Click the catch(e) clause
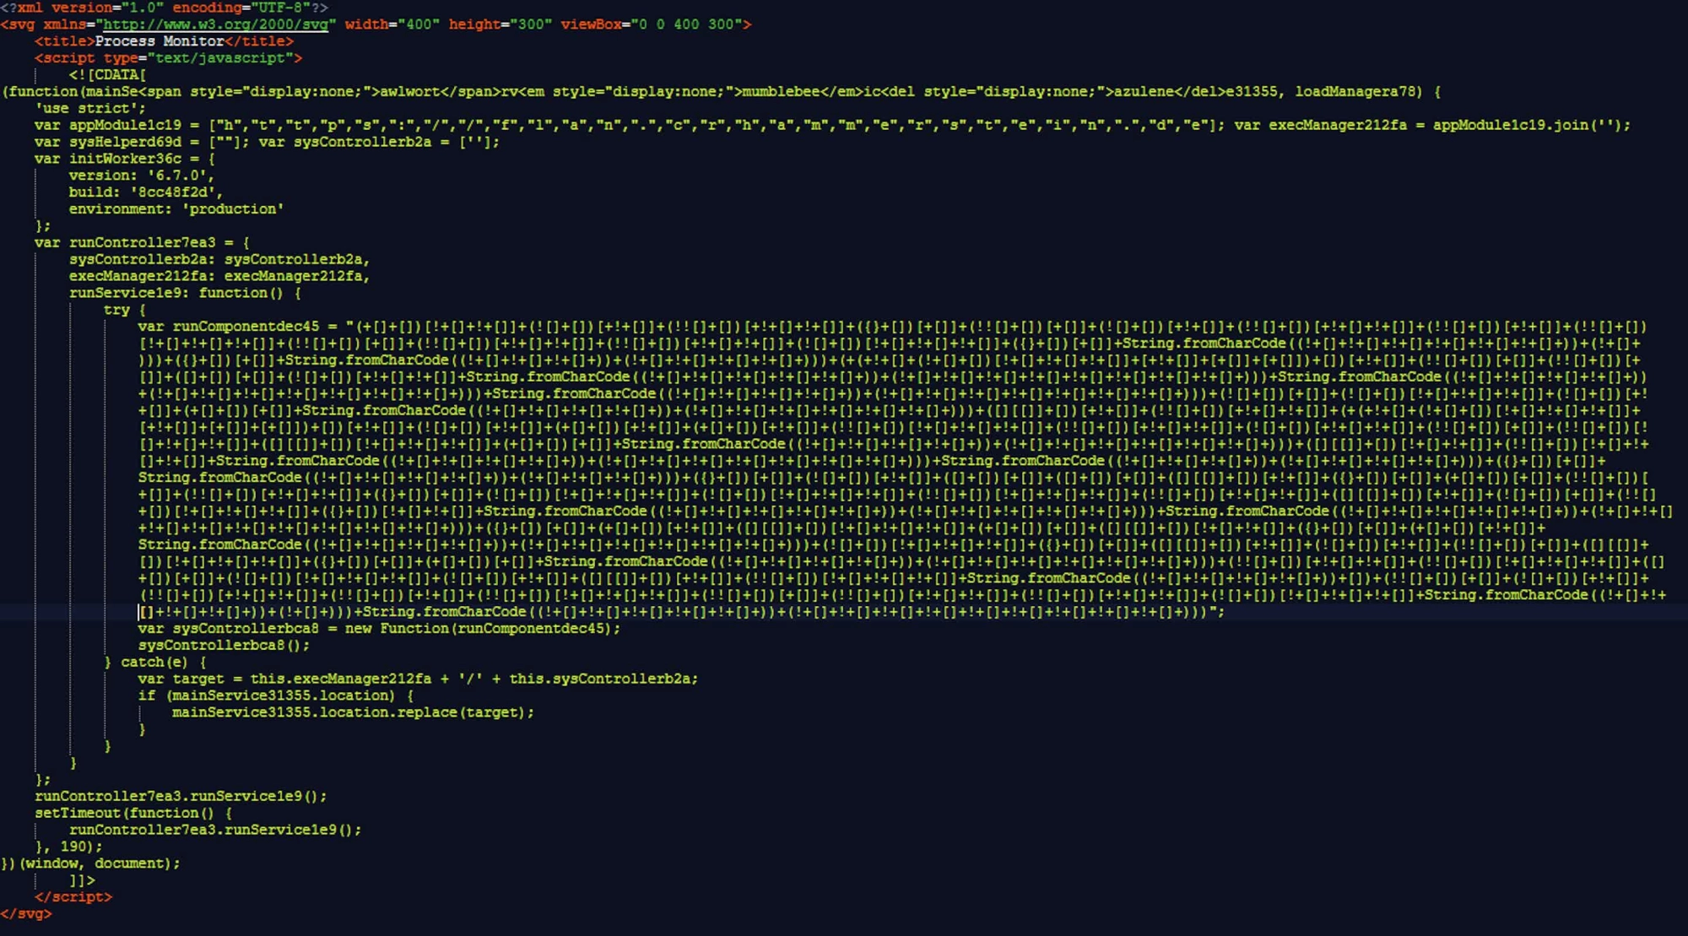The width and height of the screenshot is (1688, 936). [155, 663]
